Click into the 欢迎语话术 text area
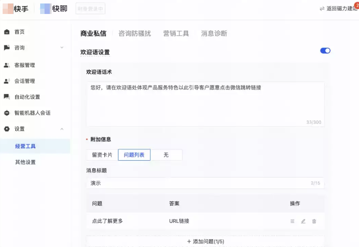The image size is (359, 247). [x=205, y=104]
